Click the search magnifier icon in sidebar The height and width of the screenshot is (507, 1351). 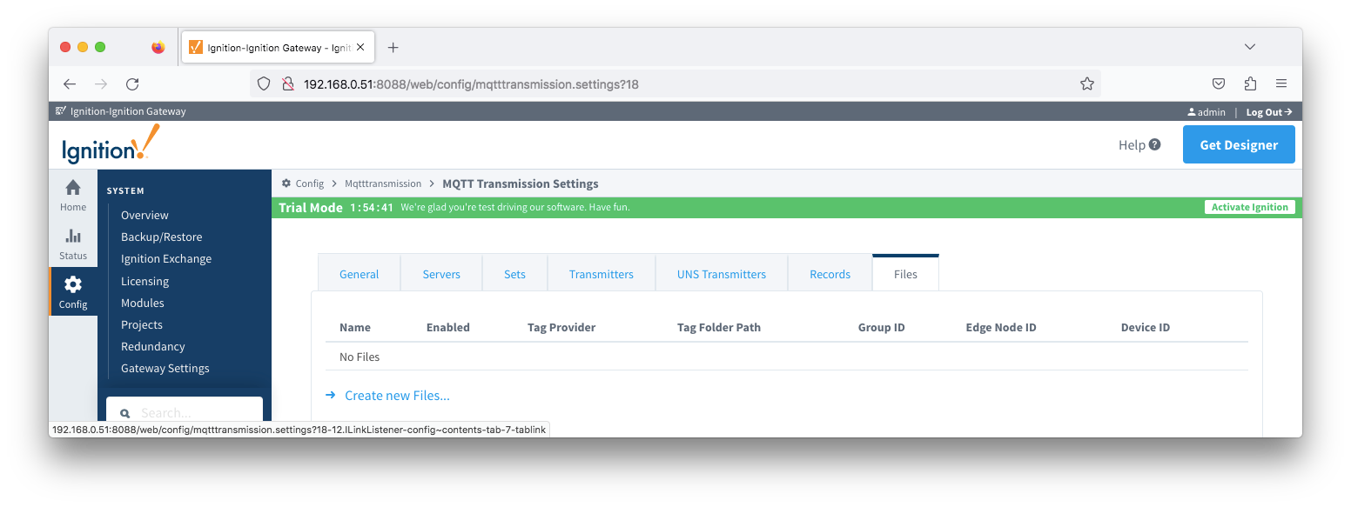click(124, 414)
